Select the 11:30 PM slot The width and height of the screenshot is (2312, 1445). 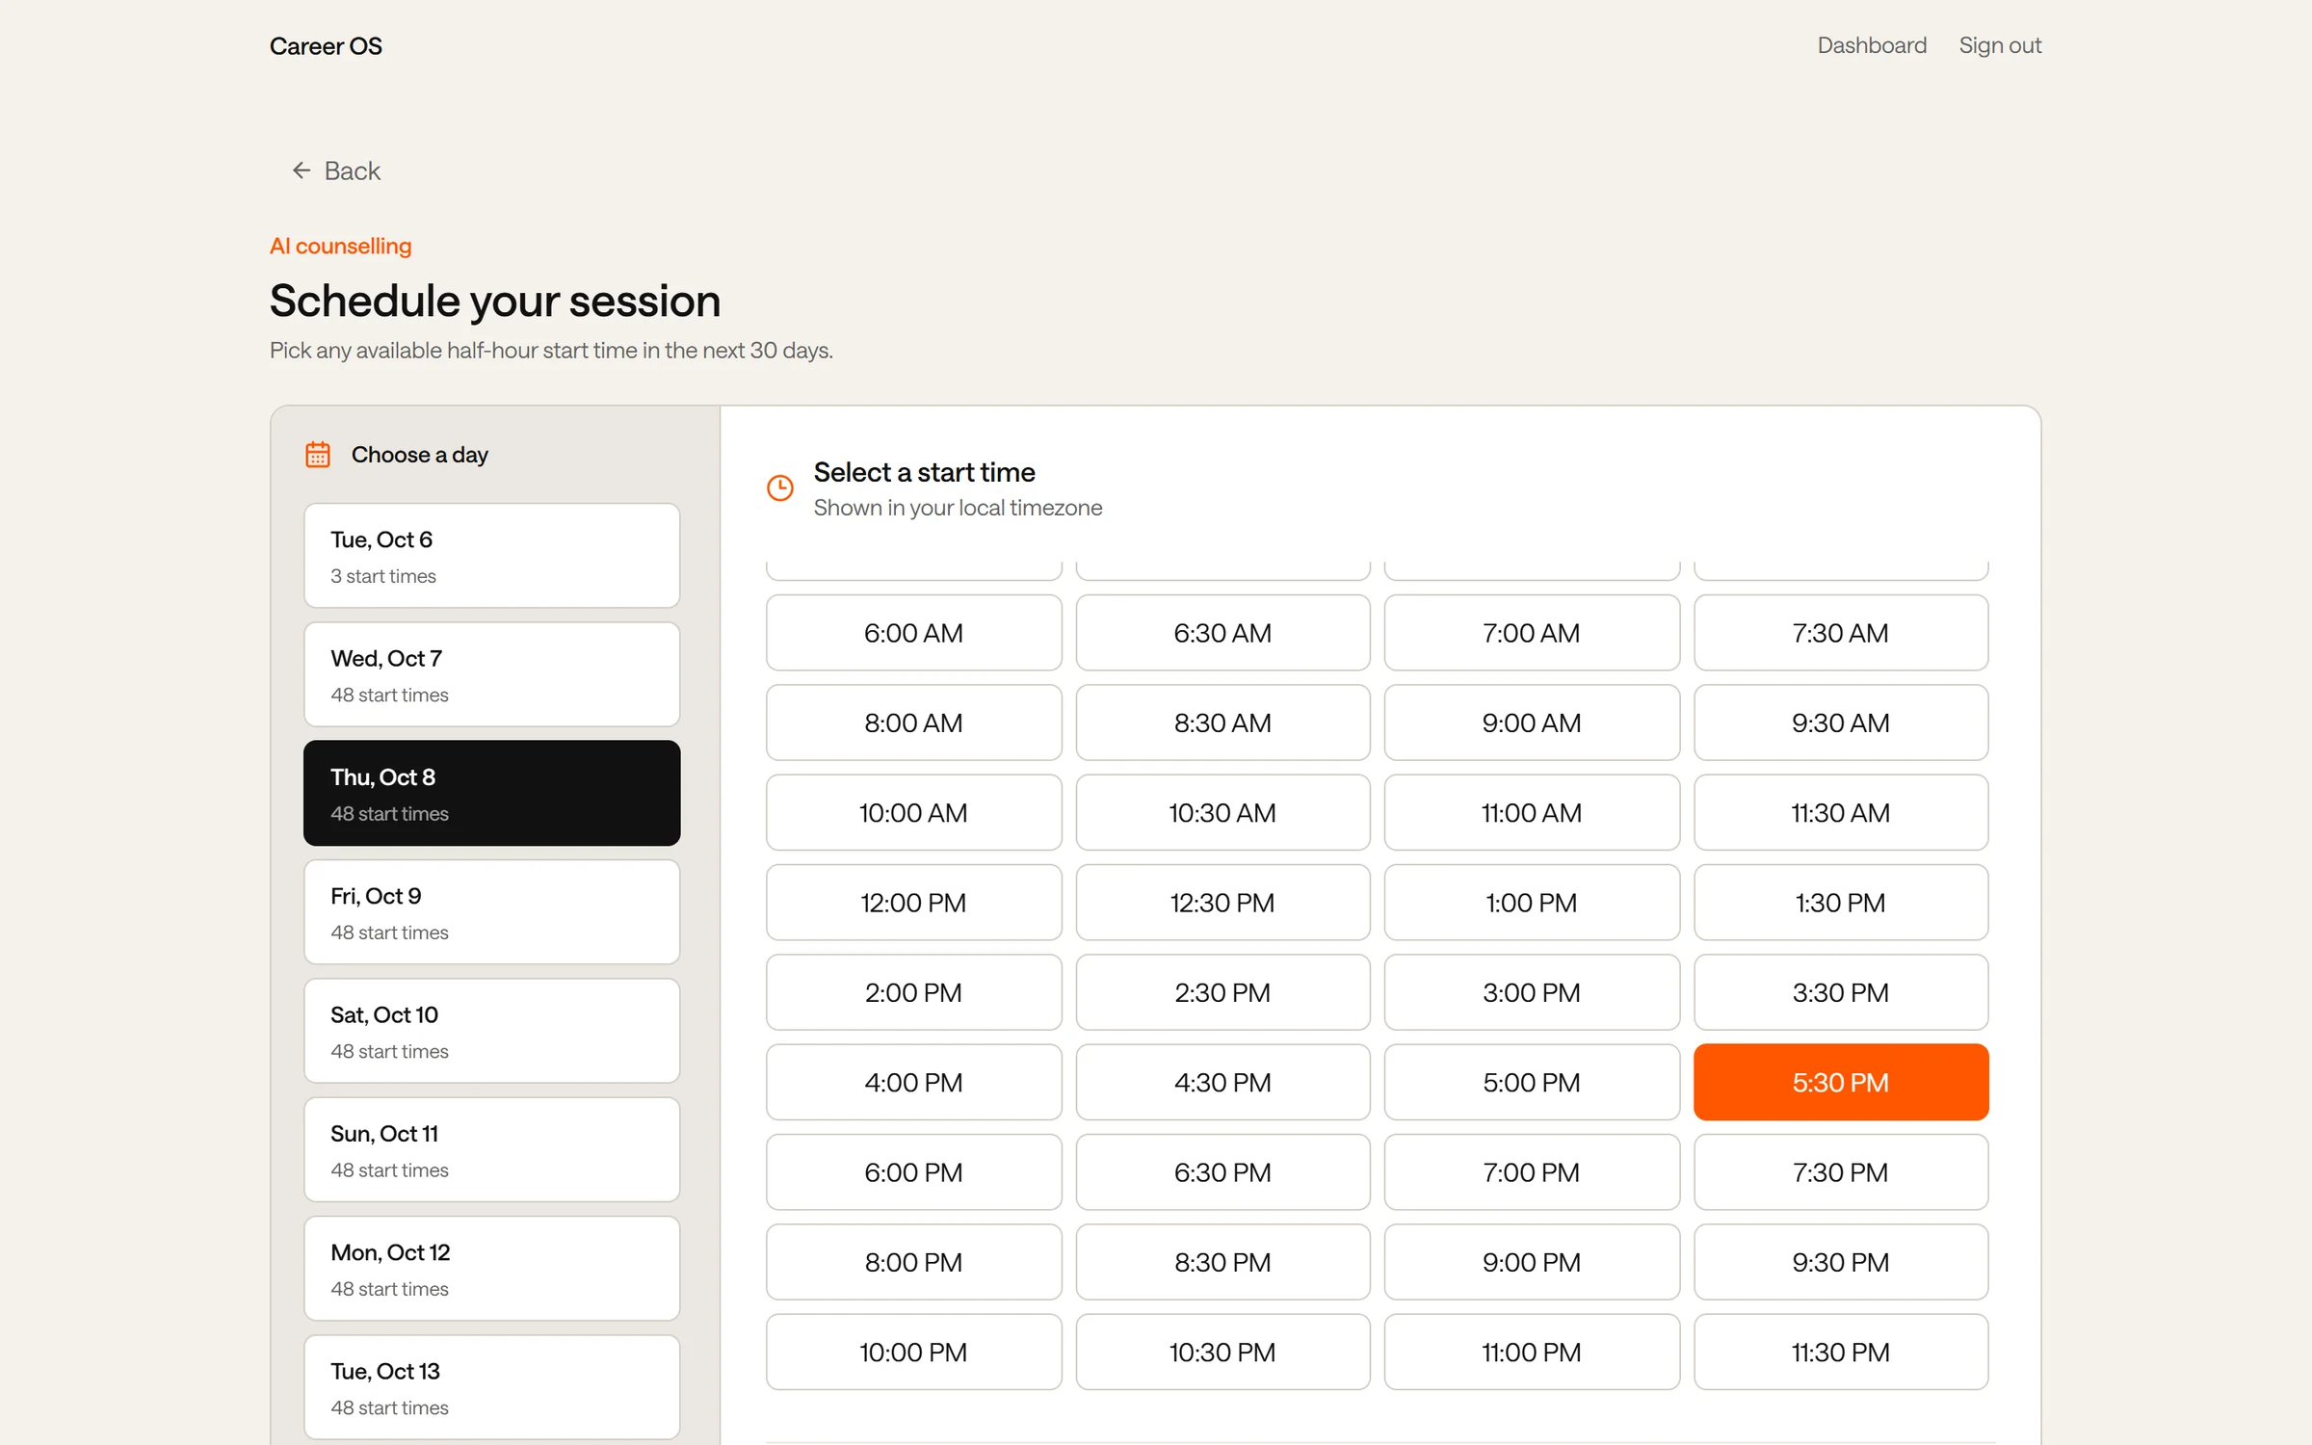click(x=1841, y=1353)
